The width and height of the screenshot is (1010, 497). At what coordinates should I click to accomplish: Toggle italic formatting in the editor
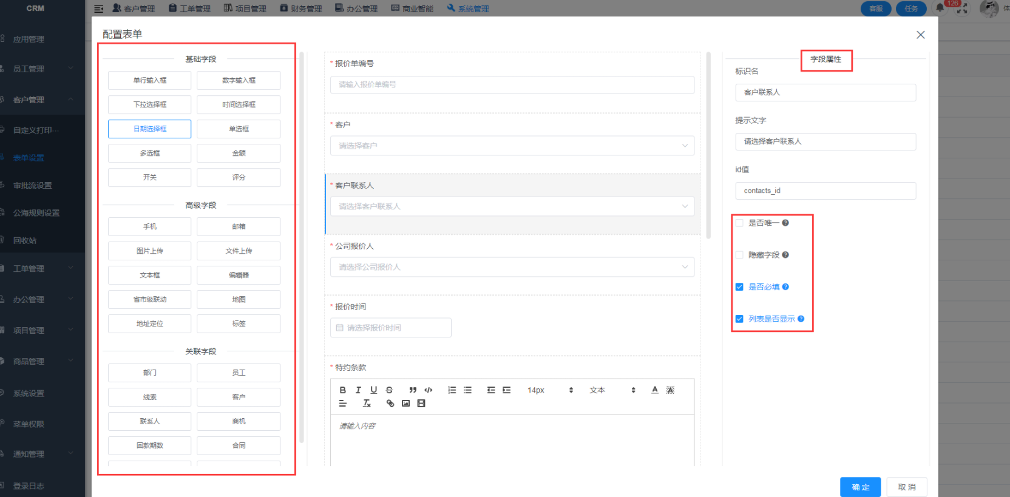(x=358, y=390)
